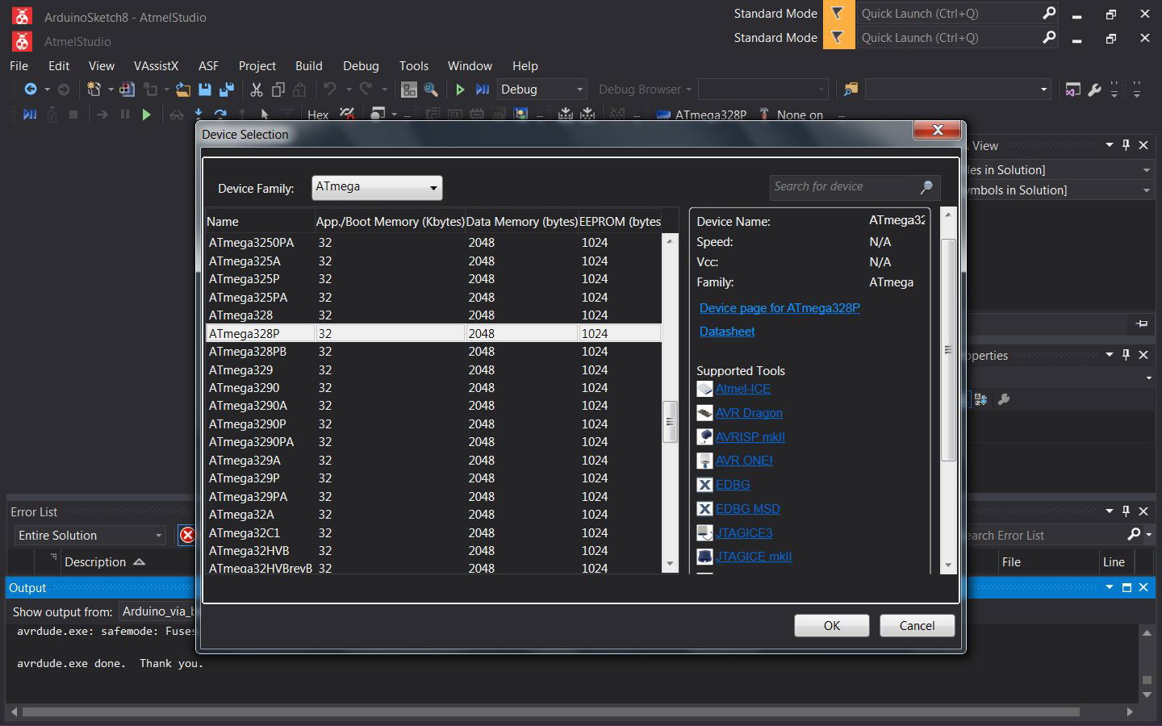
Task: Open the Datasheet link
Action: [x=727, y=332]
